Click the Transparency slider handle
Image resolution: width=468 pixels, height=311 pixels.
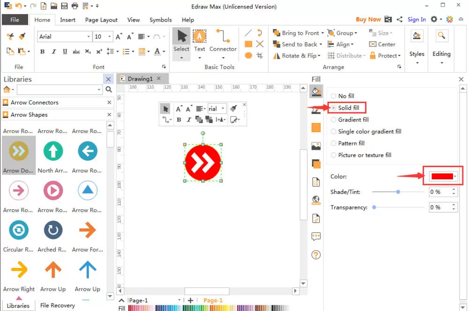pos(374,207)
